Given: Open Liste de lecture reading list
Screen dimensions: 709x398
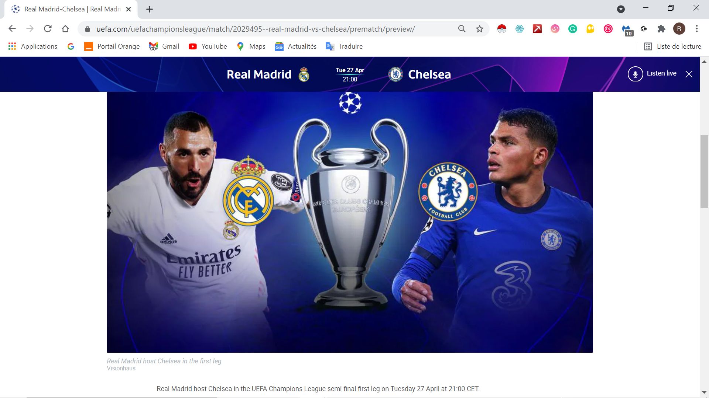Looking at the screenshot, I should [672, 46].
